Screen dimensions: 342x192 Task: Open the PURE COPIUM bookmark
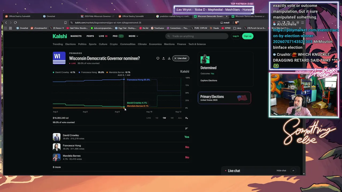click(199, 28)
